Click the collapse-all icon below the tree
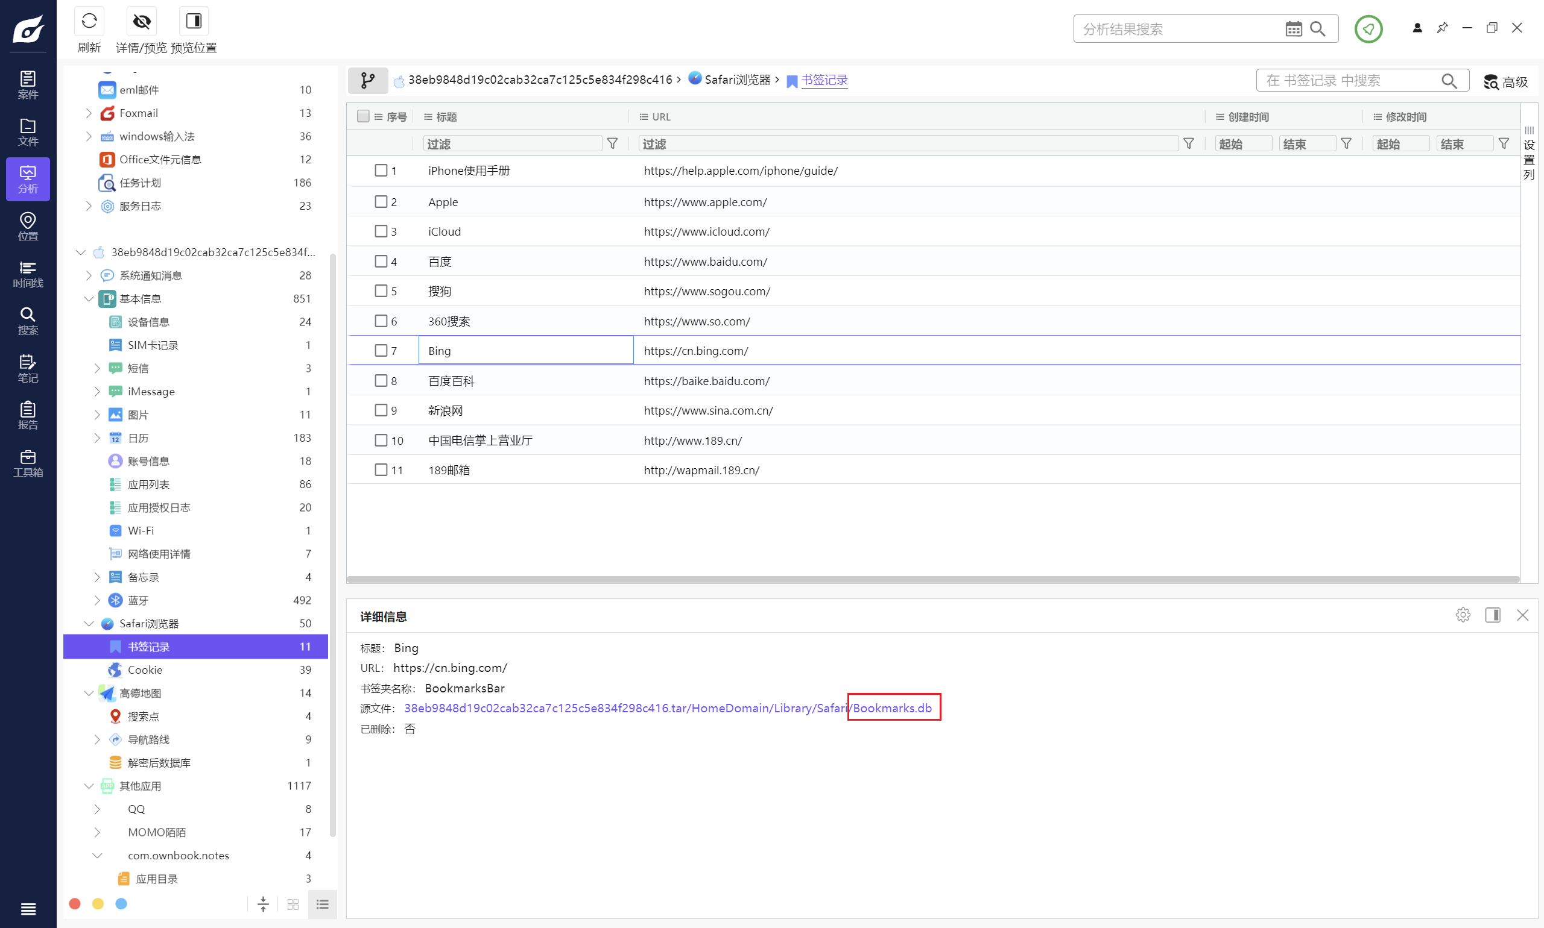 (264, 904)
